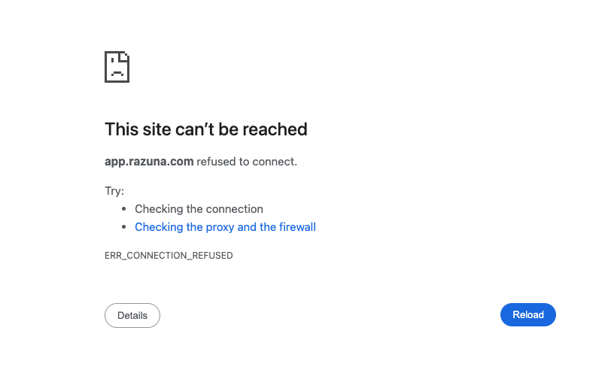Click the Try: label
The height and width of the screenshot is (367, 608).
click(114, 191)
